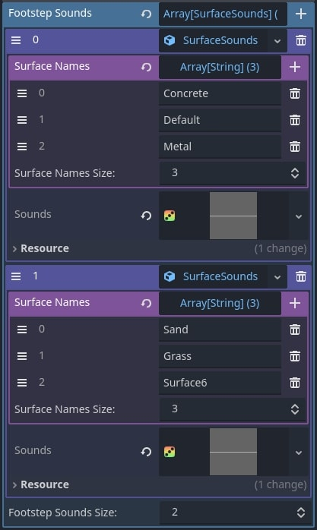Collapse the Array[SurfaceSounds] button
Screen dimensions: 317x530
[223, 14]
